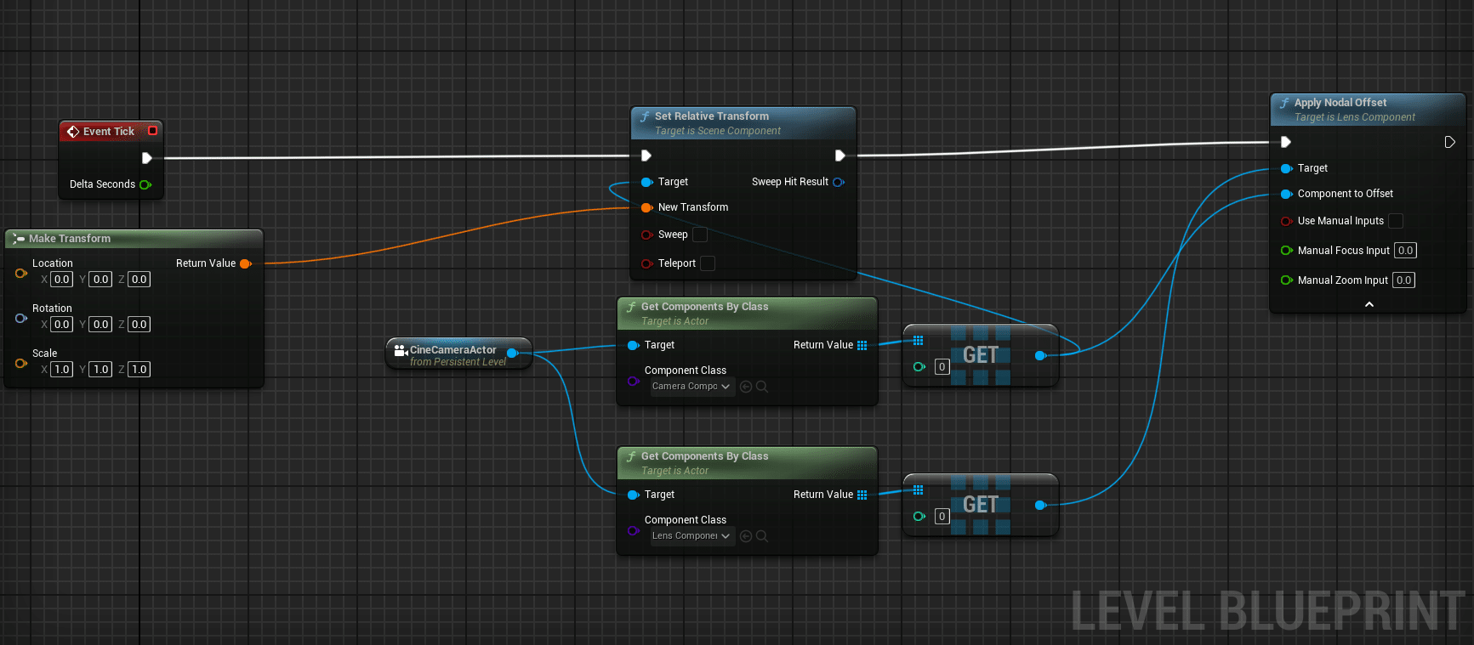Viewport: 1474px width, 645px height.
Task: Click CineCameraActor reference output pin
Action: click(x=512, y=353)
